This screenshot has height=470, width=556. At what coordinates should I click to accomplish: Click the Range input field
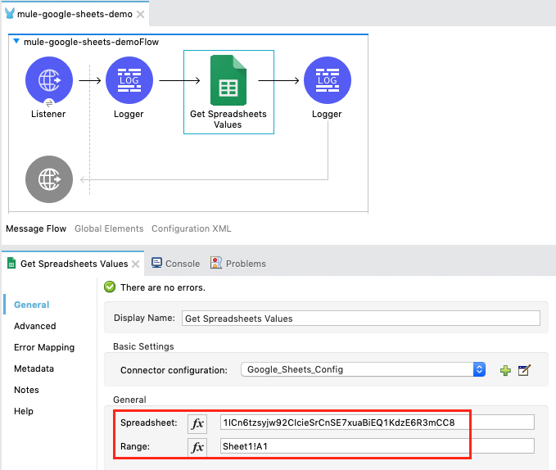tap(377, 446)
